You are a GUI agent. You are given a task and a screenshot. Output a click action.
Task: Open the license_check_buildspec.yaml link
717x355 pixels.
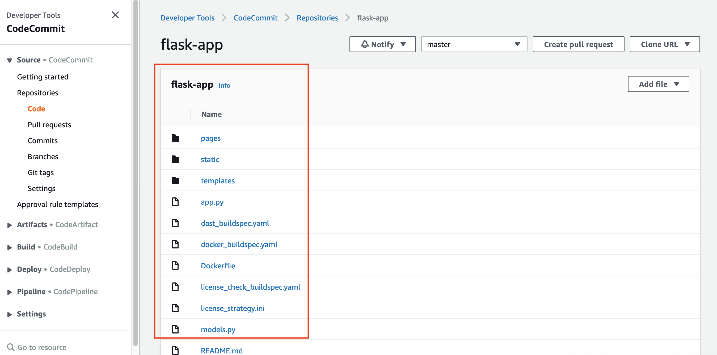pyautogui.click(x=251, y=287)
